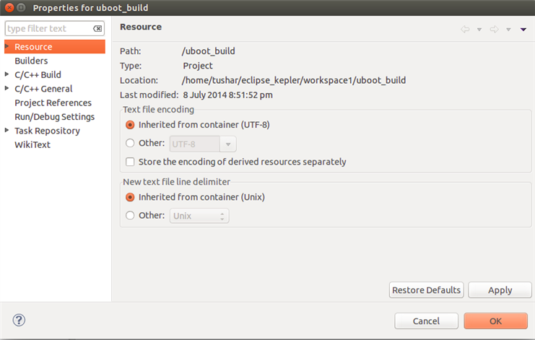The image size is (535, 340).
Task: Click the Restore Defaults button
Action: point(426,290)
